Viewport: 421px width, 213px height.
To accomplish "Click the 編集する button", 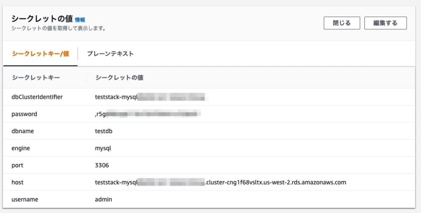I will [385, 23].
